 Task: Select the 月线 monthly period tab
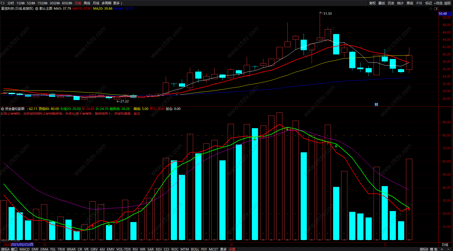96,3
